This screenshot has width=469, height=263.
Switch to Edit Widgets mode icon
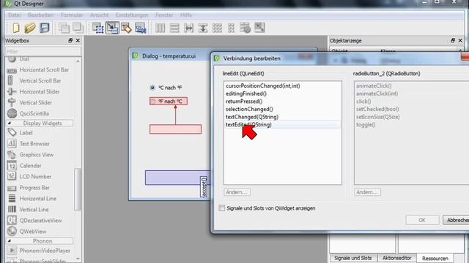coord(97,28)
